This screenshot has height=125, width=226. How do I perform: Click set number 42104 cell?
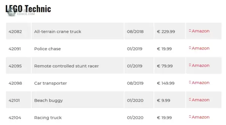coord(19,117)
